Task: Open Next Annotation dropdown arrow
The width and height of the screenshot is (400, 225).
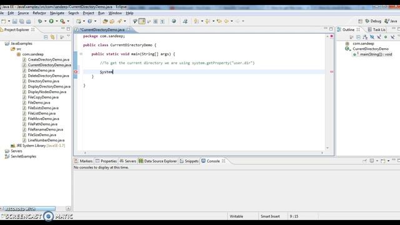Action: tap(202, 21)
